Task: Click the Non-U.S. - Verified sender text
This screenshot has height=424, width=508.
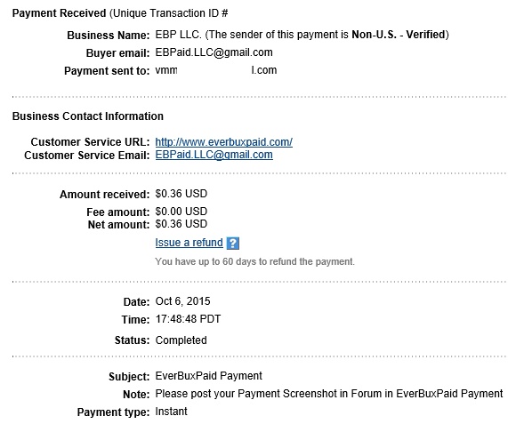Action: (x=399, y=35)
